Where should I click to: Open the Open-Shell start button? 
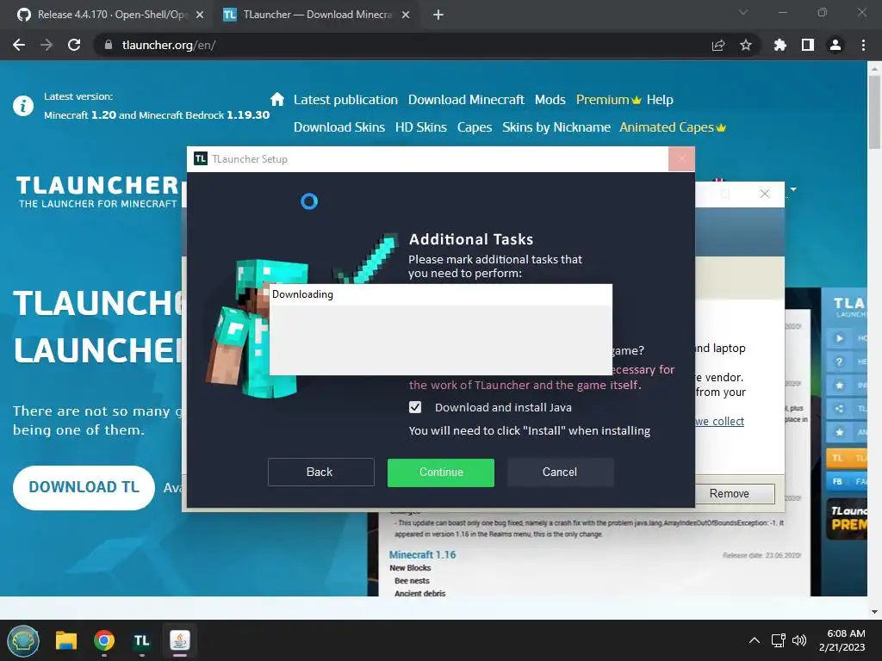(x=23, y=640)
